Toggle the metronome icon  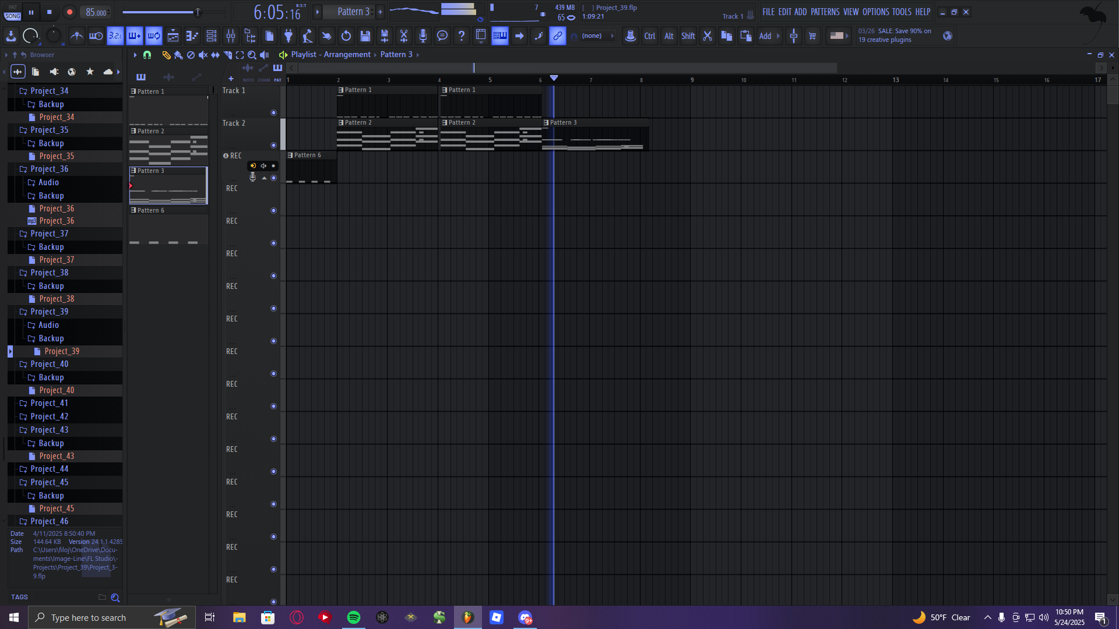pyautogui.click(x=77, y=36)
